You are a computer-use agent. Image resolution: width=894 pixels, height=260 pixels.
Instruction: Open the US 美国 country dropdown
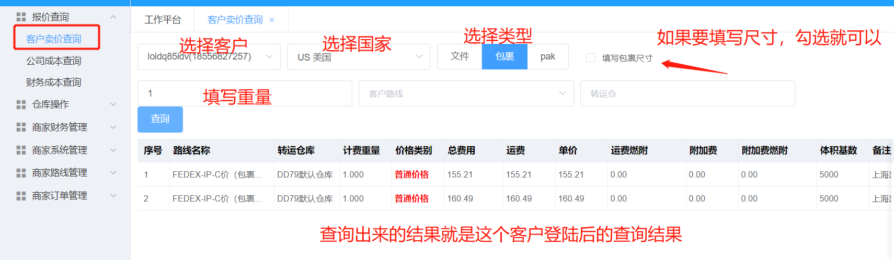tap(358, 57)
